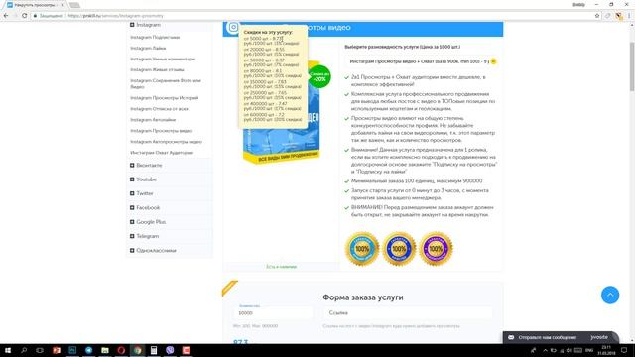
Task: Open the Windows Start menu
Action: 7,350
